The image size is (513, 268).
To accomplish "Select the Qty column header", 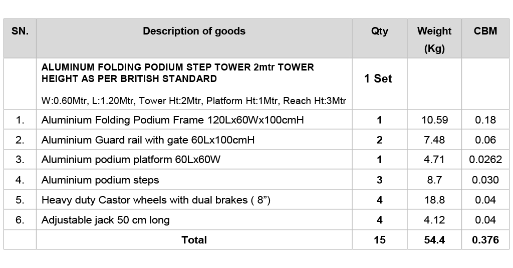I will [380, 38].
